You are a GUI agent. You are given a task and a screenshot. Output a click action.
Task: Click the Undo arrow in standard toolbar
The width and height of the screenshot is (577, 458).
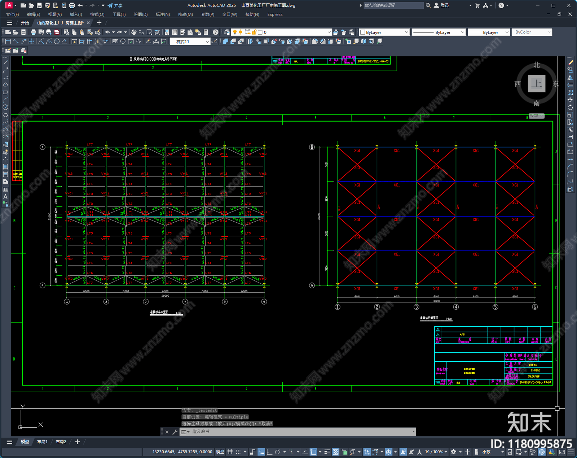tap(107, 32)
